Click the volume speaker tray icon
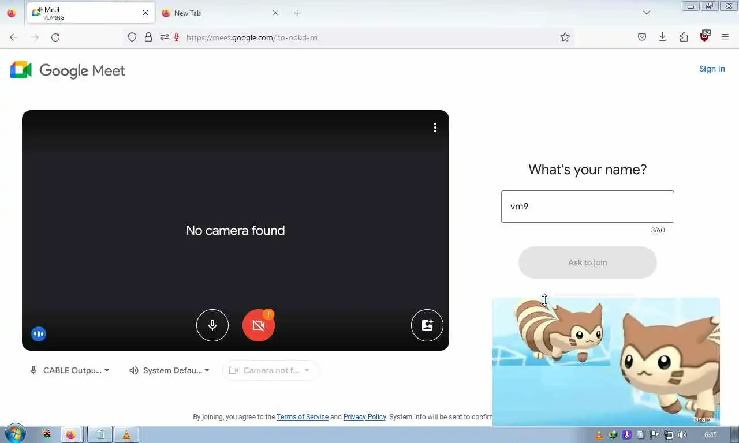The width and height of the screenshot is (739, 443). pos(682,435)
